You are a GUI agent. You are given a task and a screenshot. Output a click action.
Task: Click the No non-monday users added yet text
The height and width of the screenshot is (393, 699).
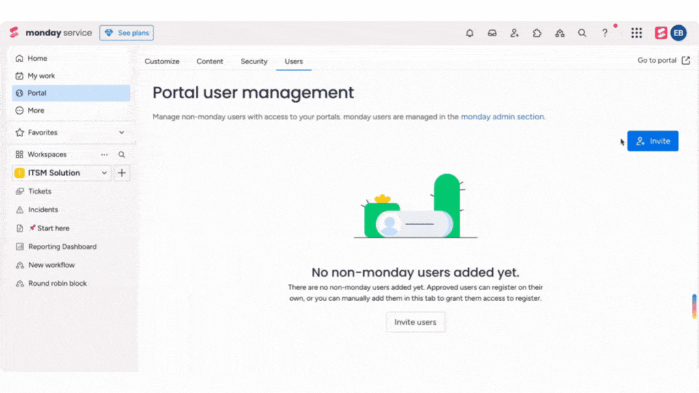[x=416, y=272]
